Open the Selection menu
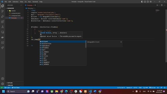The height and width of the screenshot is (94, 167). (15, 2)
